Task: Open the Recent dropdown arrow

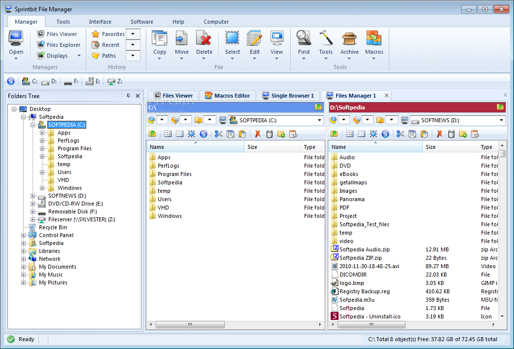Action: coord(133,44)
